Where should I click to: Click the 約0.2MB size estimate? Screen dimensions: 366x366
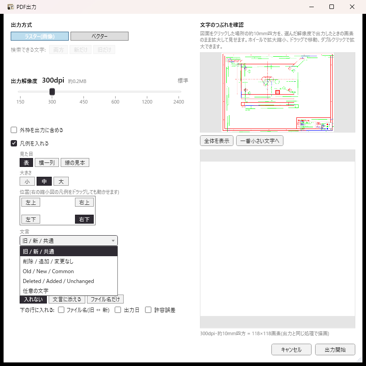(x=77, y=81)
